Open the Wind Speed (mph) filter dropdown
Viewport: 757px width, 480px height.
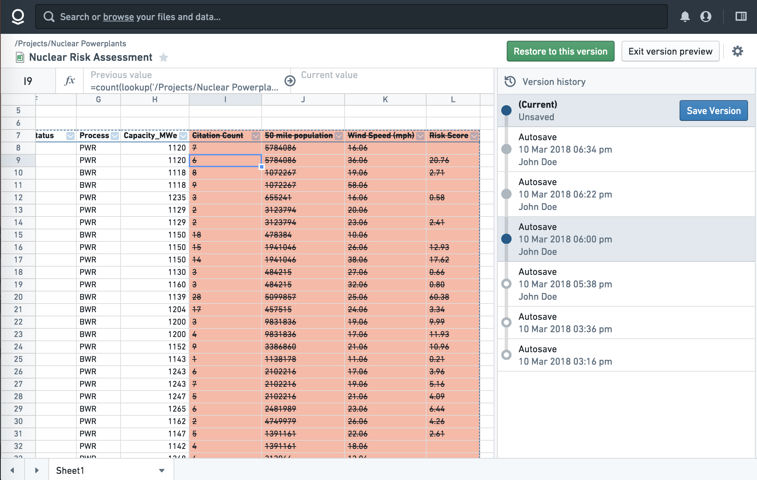point(420,136)
